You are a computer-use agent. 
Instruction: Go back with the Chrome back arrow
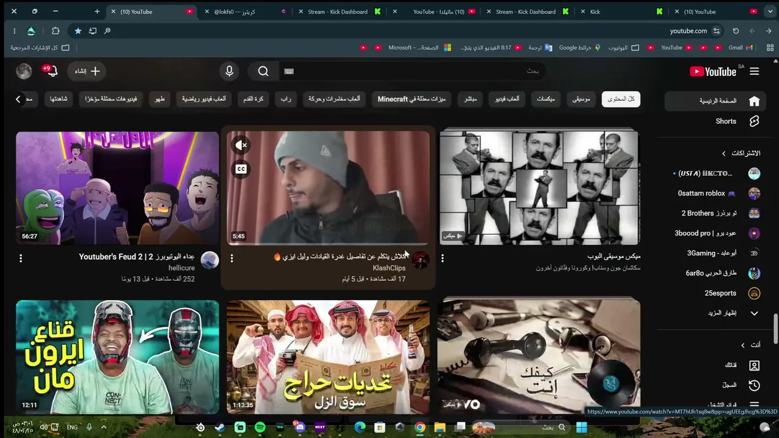click(x=769, y=31)
